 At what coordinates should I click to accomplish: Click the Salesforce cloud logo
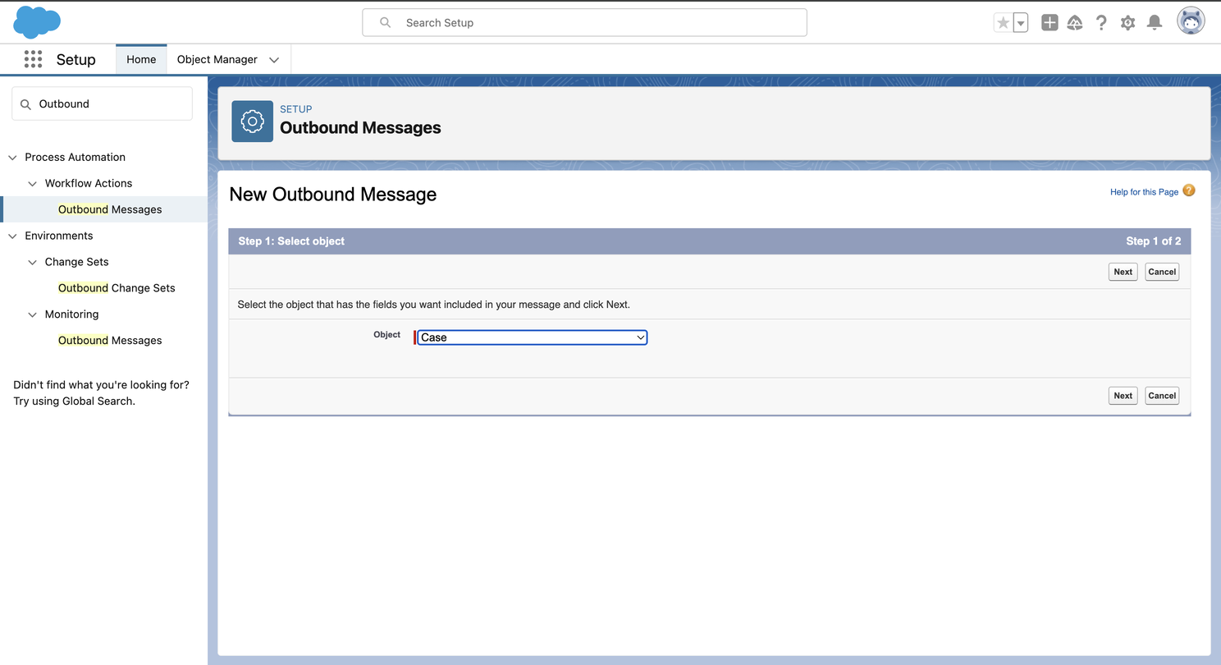click(x=37, y=22)
